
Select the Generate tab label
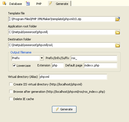point(62,4)
